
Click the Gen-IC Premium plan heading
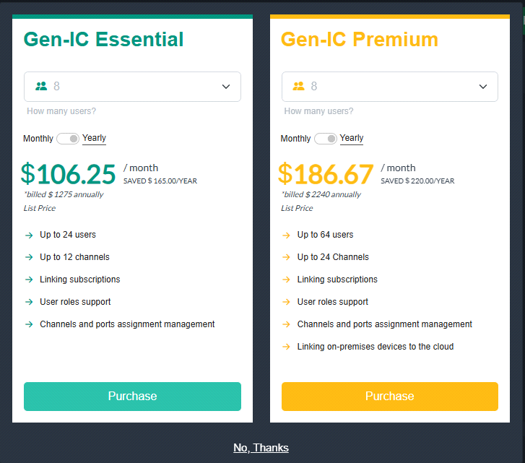coord(360,39)
